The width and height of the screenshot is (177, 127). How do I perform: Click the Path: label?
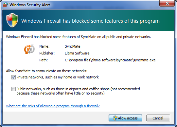point(44,60)
